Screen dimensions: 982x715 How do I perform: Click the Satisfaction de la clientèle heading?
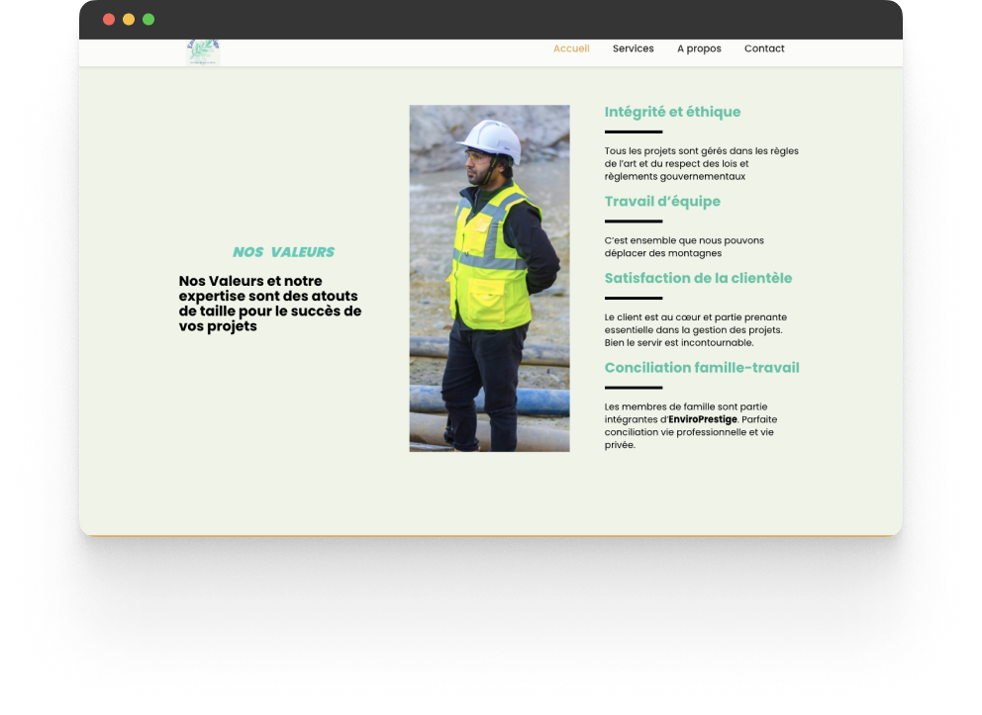698,278
